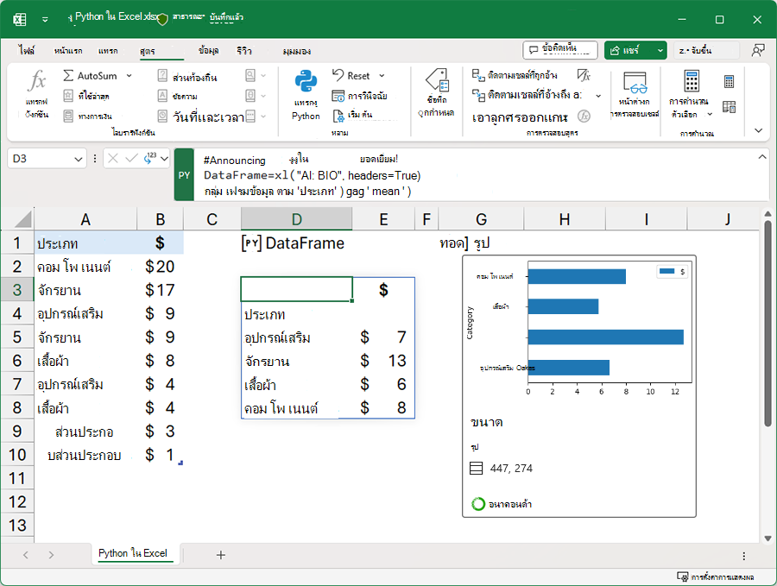
Task: Add a new sheet with plus button
Action: pyautogui.click(x=221, y=555)
